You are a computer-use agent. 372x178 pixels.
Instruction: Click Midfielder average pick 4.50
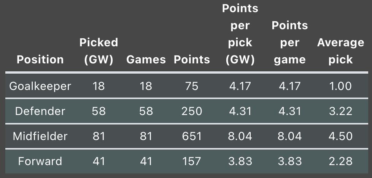tap(340, 136)
